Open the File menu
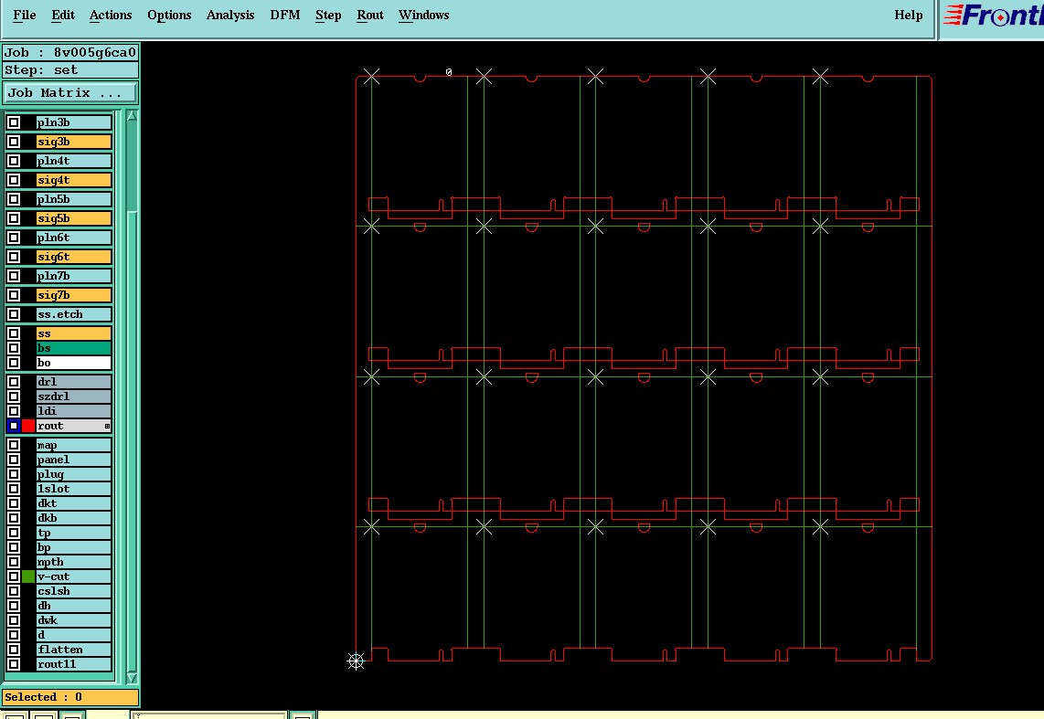This screenshot has width=1044, height=719. coord(25,16)
